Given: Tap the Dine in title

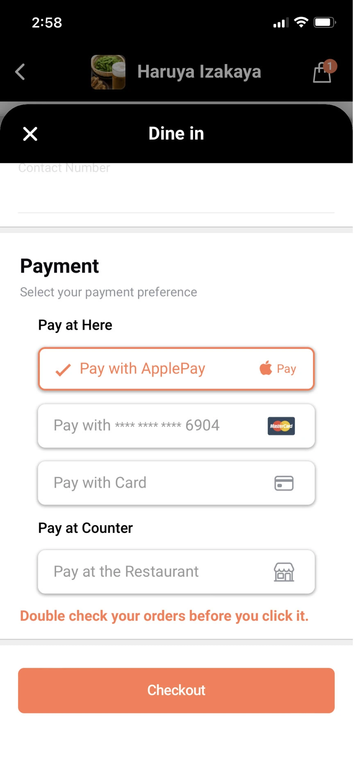Looking at the screenshot, I should pyautogui.click(x=176, y=133).
